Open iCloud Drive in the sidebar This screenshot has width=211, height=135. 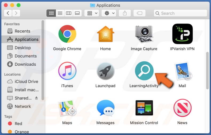click(x=21, y=81)
